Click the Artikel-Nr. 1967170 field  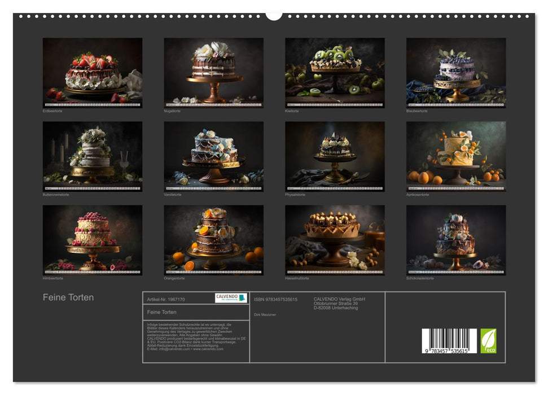(x=166, y=300)
